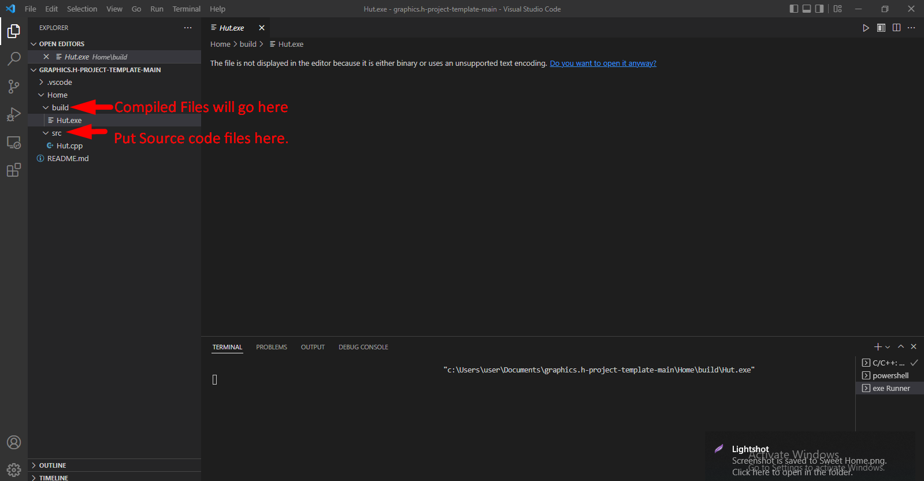
Task: Open the Run and Debug view icon
Action: pos(14,114)
